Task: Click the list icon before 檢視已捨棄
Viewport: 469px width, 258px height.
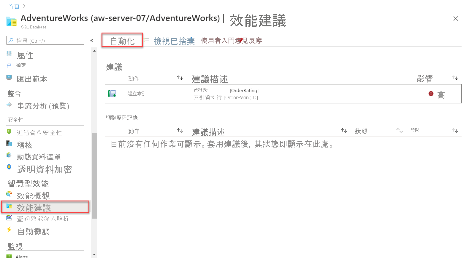Action: [147, 40]
